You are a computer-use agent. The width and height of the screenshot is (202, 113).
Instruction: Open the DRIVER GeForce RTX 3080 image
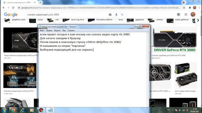175,40
